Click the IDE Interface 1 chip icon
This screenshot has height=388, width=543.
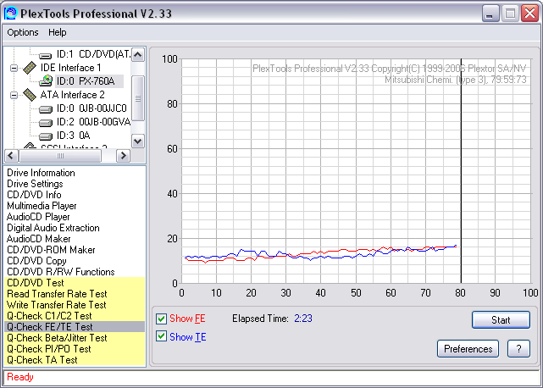point(30,68)
